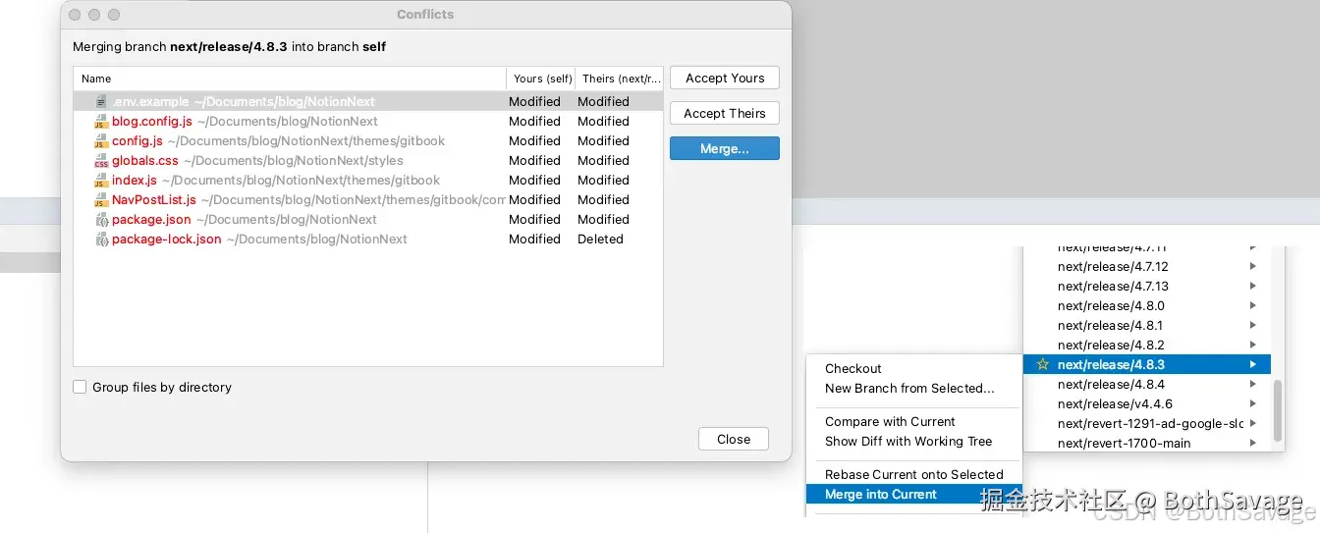
Task: Expand the next/release/4.7.12 branch submenu arrow
Action: pos(1253,267)
